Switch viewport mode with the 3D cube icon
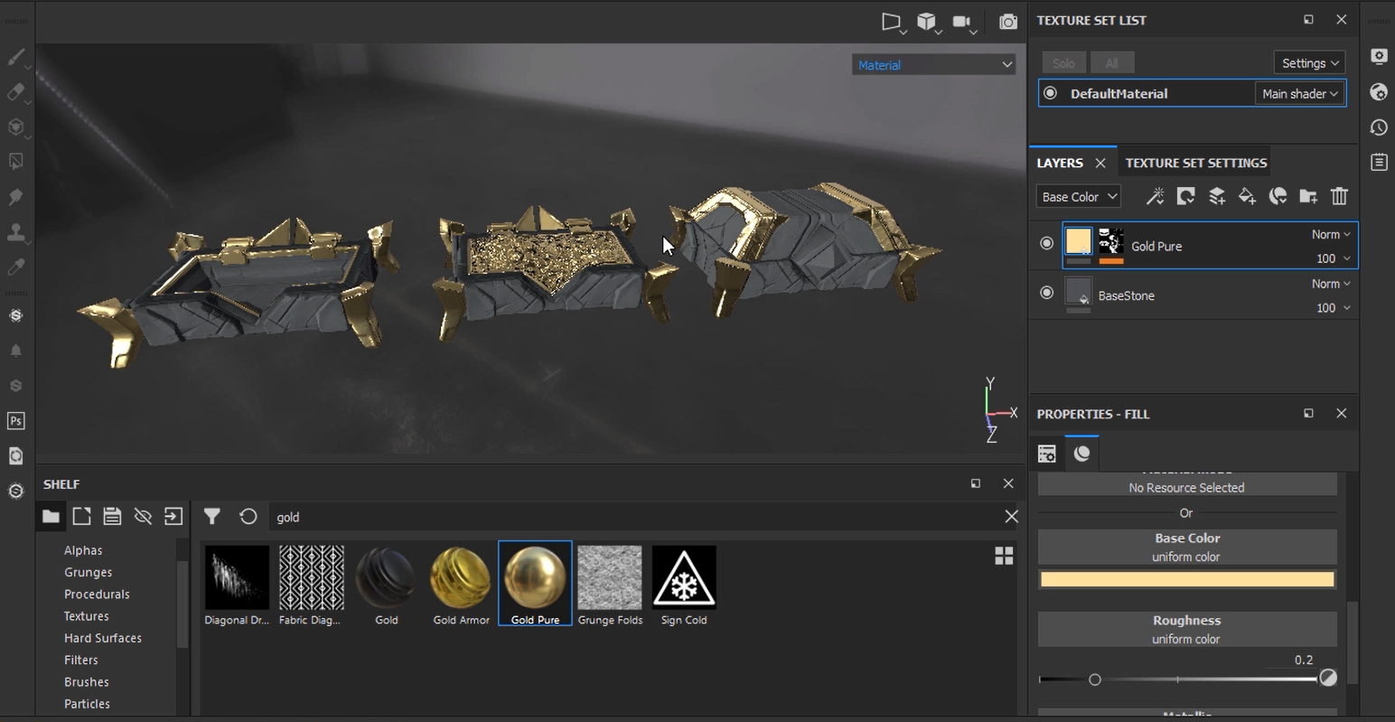The image size is (1395, 722). (927, 22)
